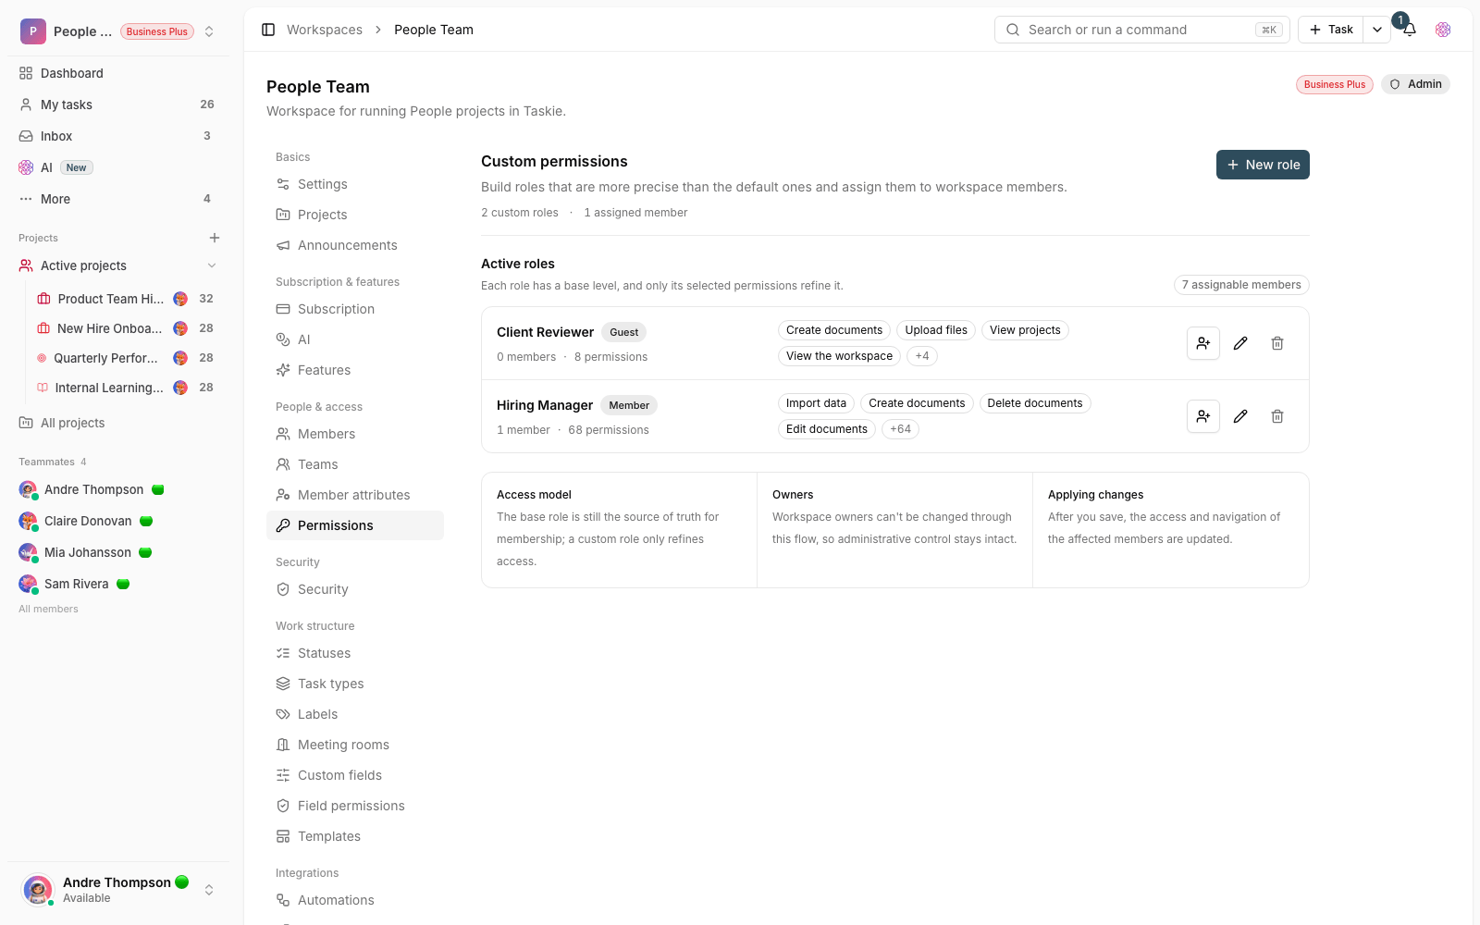This screenshot has height=925, width=1480.
Task: Focus the Search or run a command field
Action: (1142, 30)
